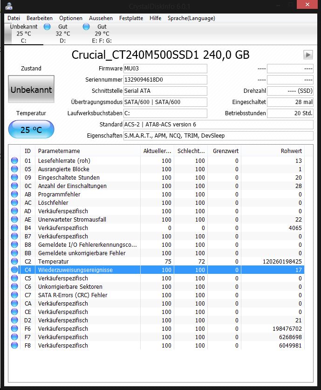Click the status orb for Unkorrigierbare Sektoren
Screen dimensions: 321x390
tap(14, 286)
